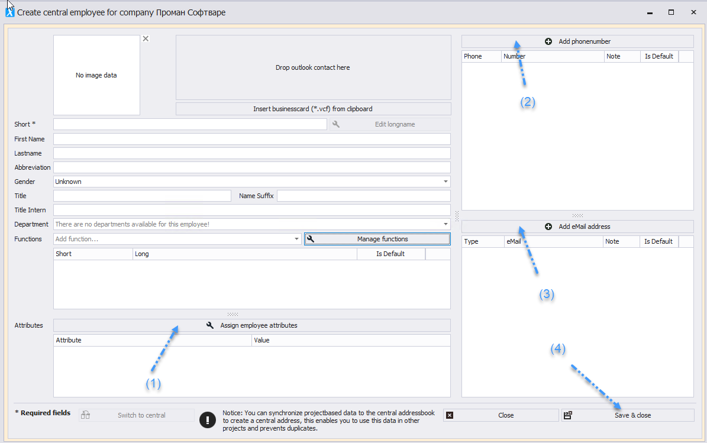The width and height of the screenshot is (707, 443).
Task: Remove image via X beside image box
Action: (146, 39)
